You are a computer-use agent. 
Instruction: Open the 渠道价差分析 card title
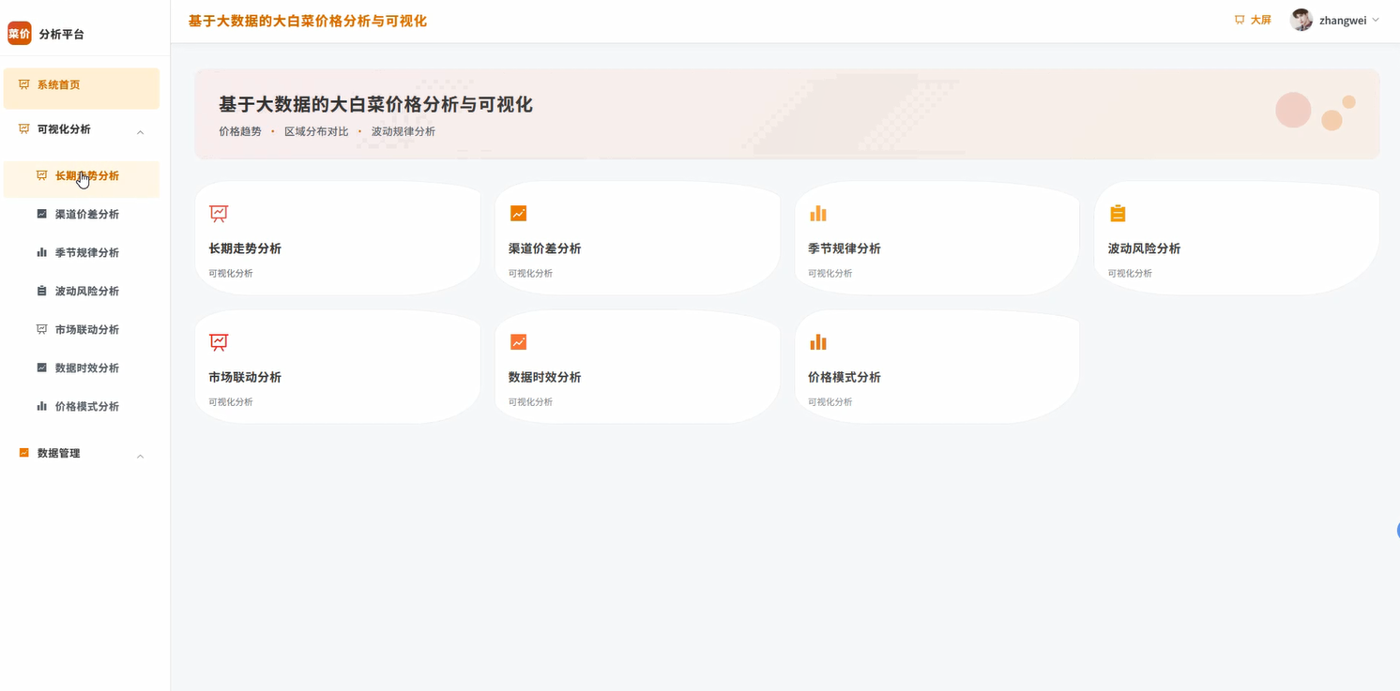pyautogui.click(x=544, y=248)
